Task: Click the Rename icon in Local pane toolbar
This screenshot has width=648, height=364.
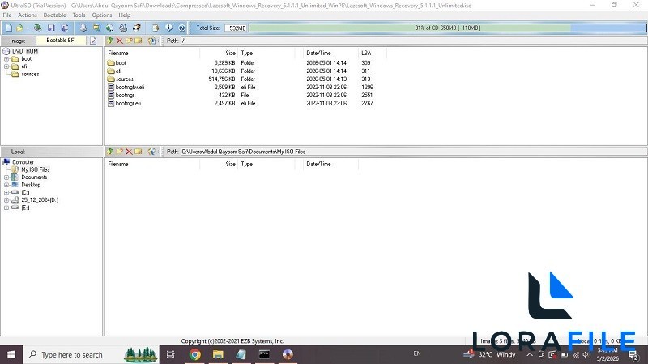Action: (x=139, y=152)
